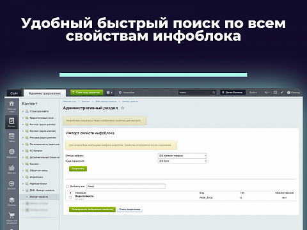
Task: Open the RU language dropdown
Action: tap(267, 93)
